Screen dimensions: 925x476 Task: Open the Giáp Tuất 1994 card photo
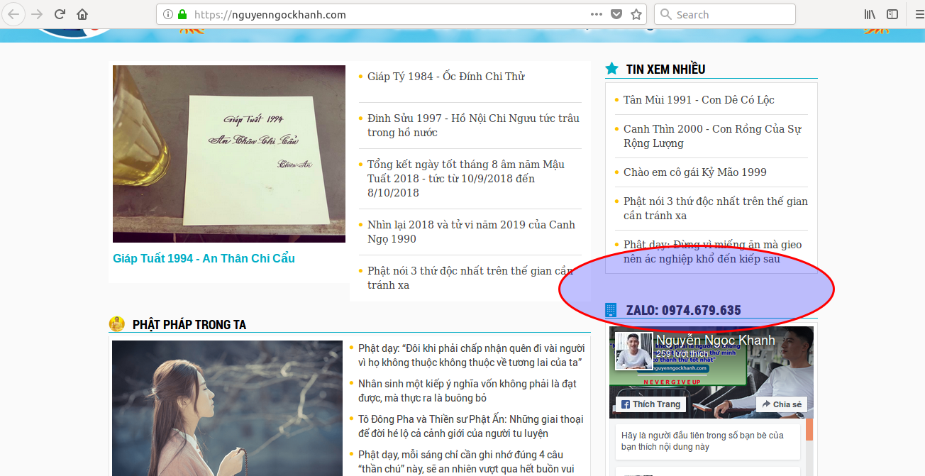point(229,154)
